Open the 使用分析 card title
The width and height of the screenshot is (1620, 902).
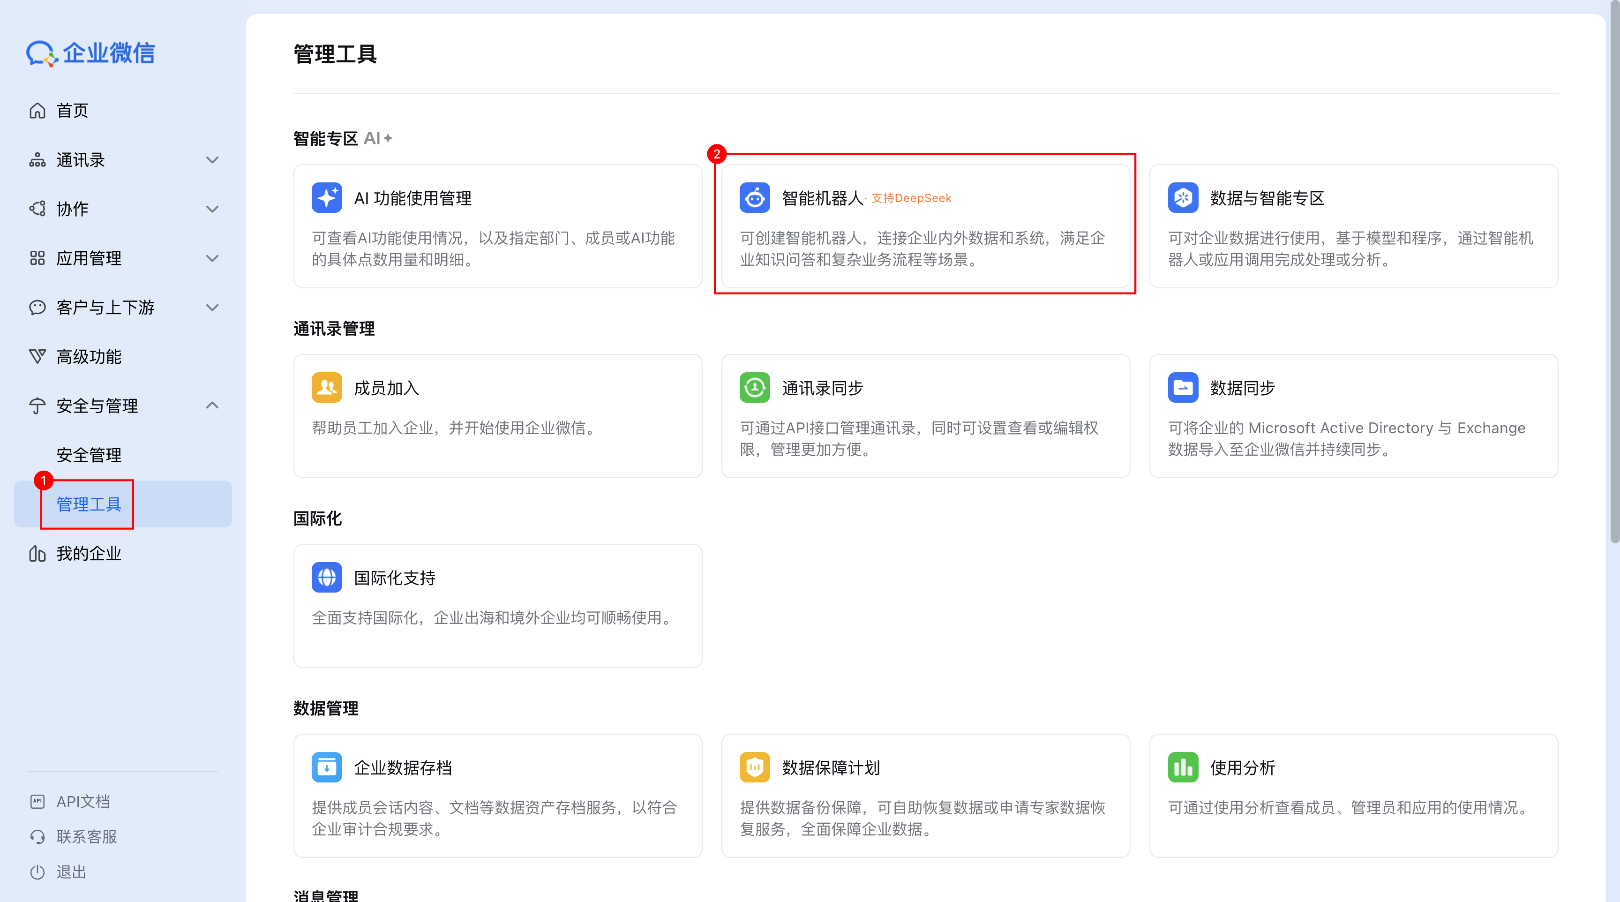tap(1242, 768)
